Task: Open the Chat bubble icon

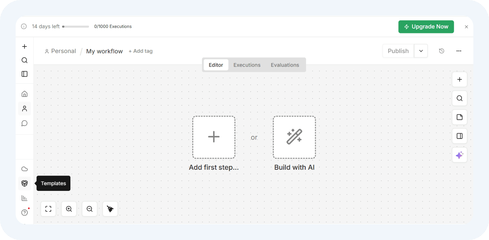Action: 24,123
